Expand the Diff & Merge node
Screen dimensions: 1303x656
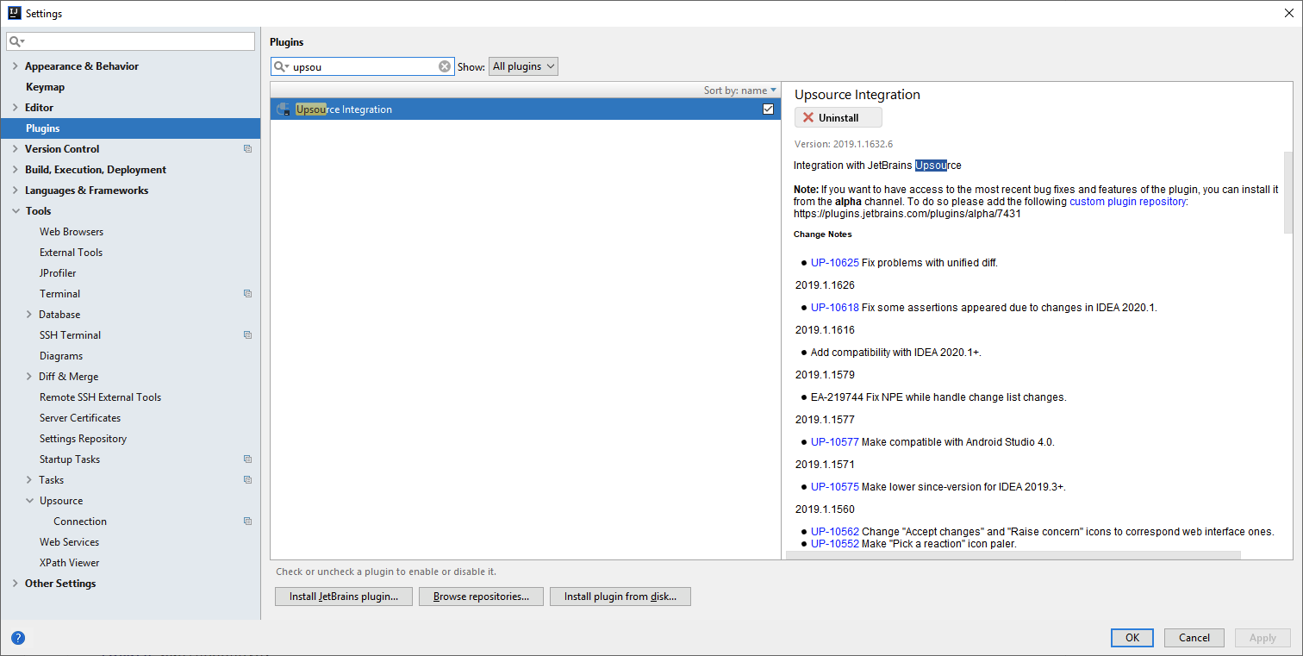[x=29, y=377]
